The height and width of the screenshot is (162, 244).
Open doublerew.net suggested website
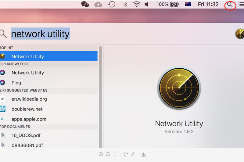[x=49, y=109]
